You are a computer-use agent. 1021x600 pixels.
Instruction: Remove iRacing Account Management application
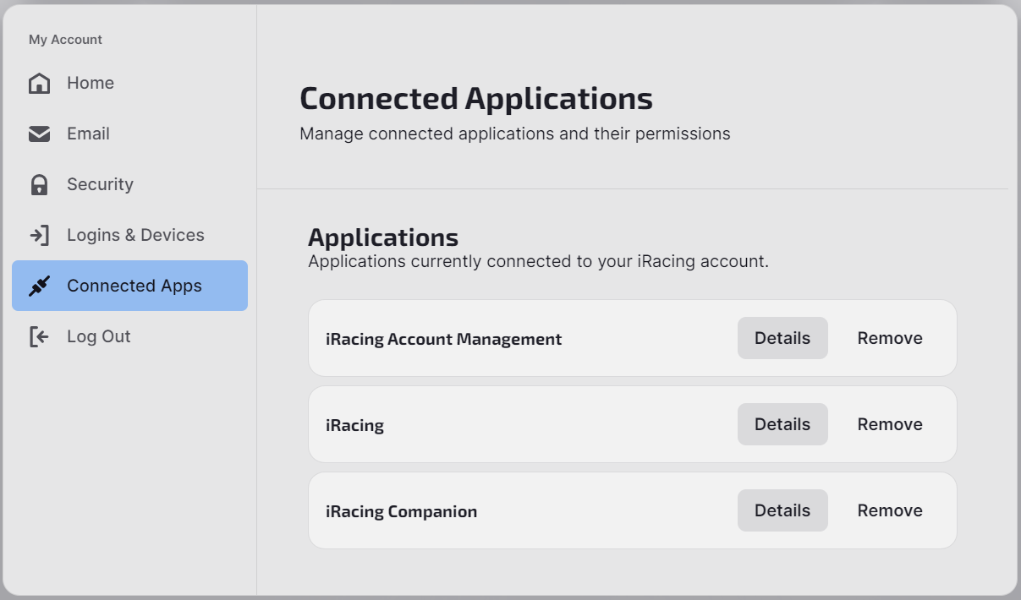[x=890, y=338]
